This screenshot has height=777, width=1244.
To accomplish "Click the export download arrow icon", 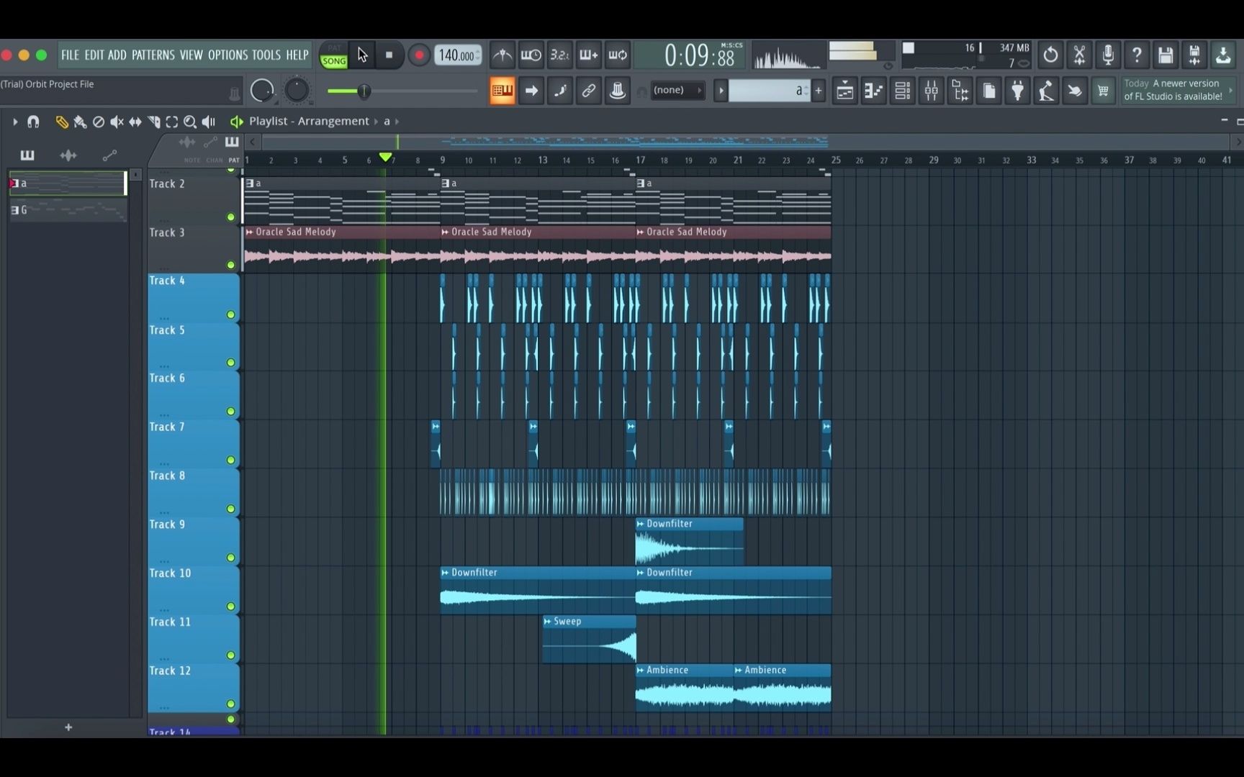I will (x=1223, y=55).
